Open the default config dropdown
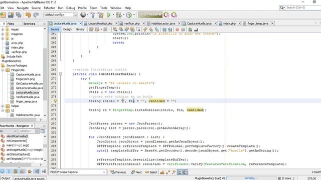Screen dimensions: 321x180 (x=76, y=15)
